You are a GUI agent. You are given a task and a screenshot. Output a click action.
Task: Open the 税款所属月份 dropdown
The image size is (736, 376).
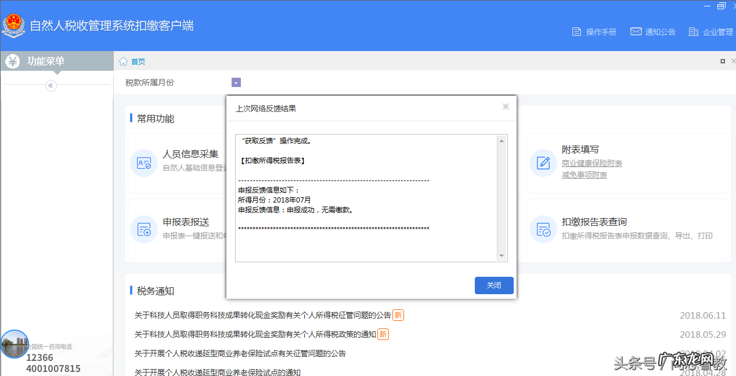pyautogui.click(x=236, y=82)
